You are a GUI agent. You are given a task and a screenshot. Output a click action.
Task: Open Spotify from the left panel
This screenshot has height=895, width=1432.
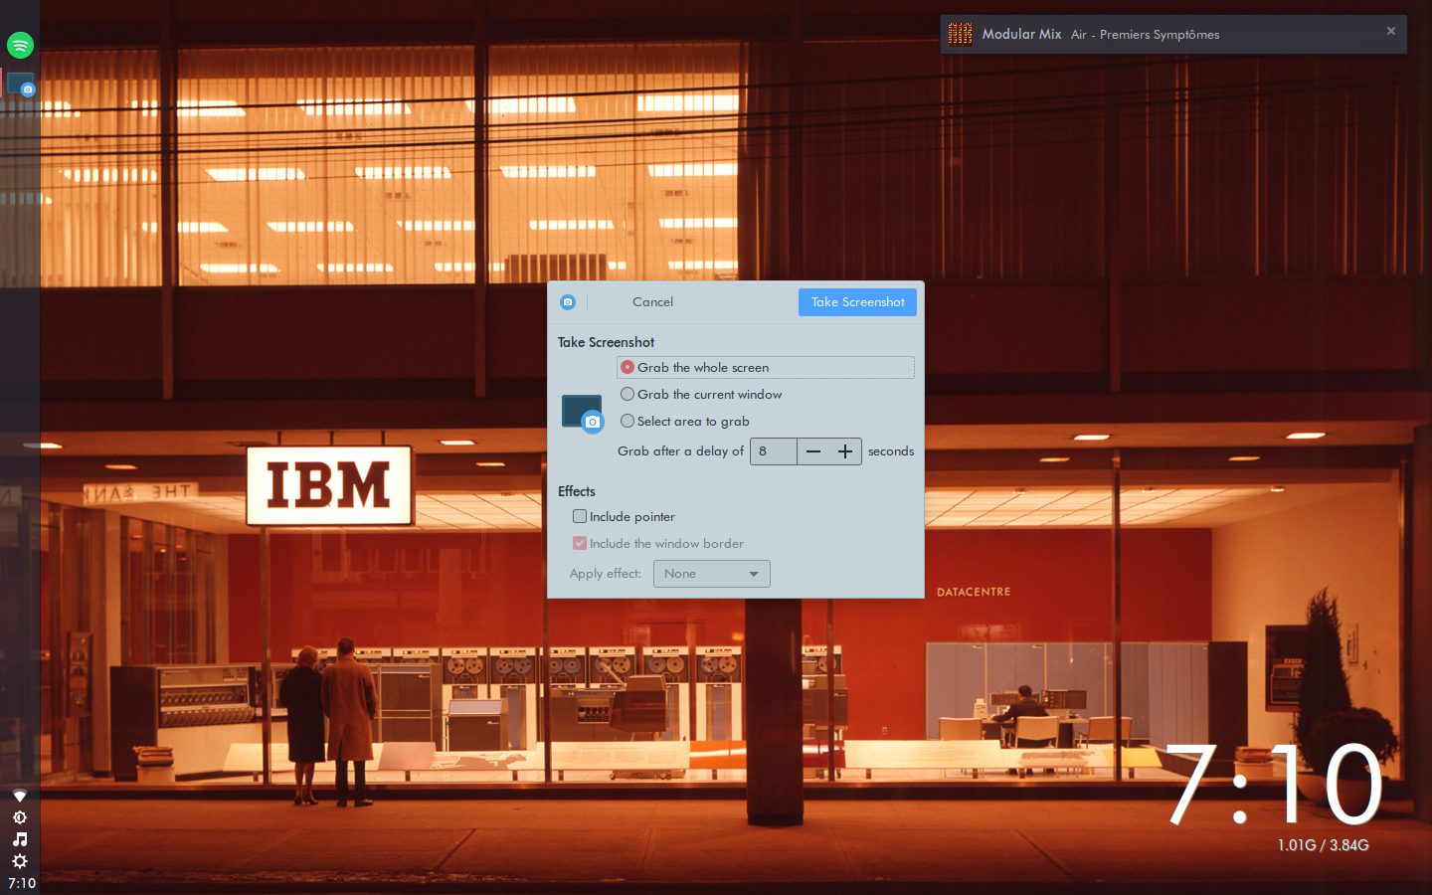(20, 45)
